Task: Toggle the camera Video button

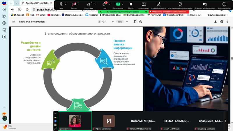Action: 74,4
